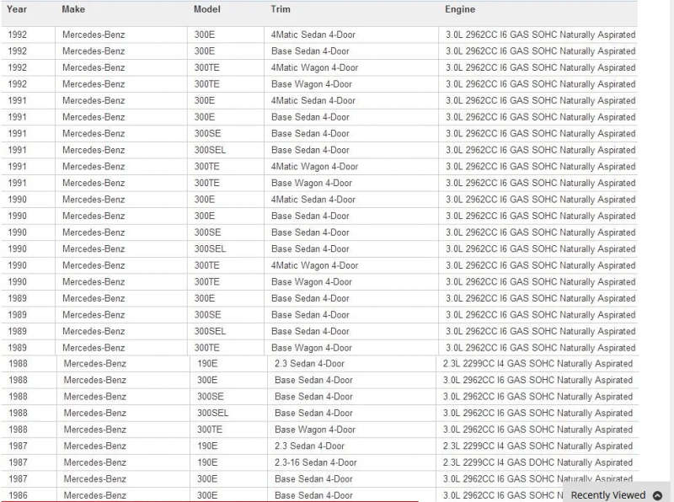The image size is (674, 502).
Task: Select '300SEL' in the 1991 row
Action: (x=210, y=150)
